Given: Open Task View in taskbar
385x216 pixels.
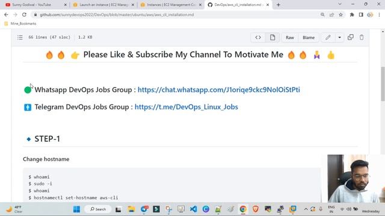Looking at the screenshot, I should tap(119, 209).
